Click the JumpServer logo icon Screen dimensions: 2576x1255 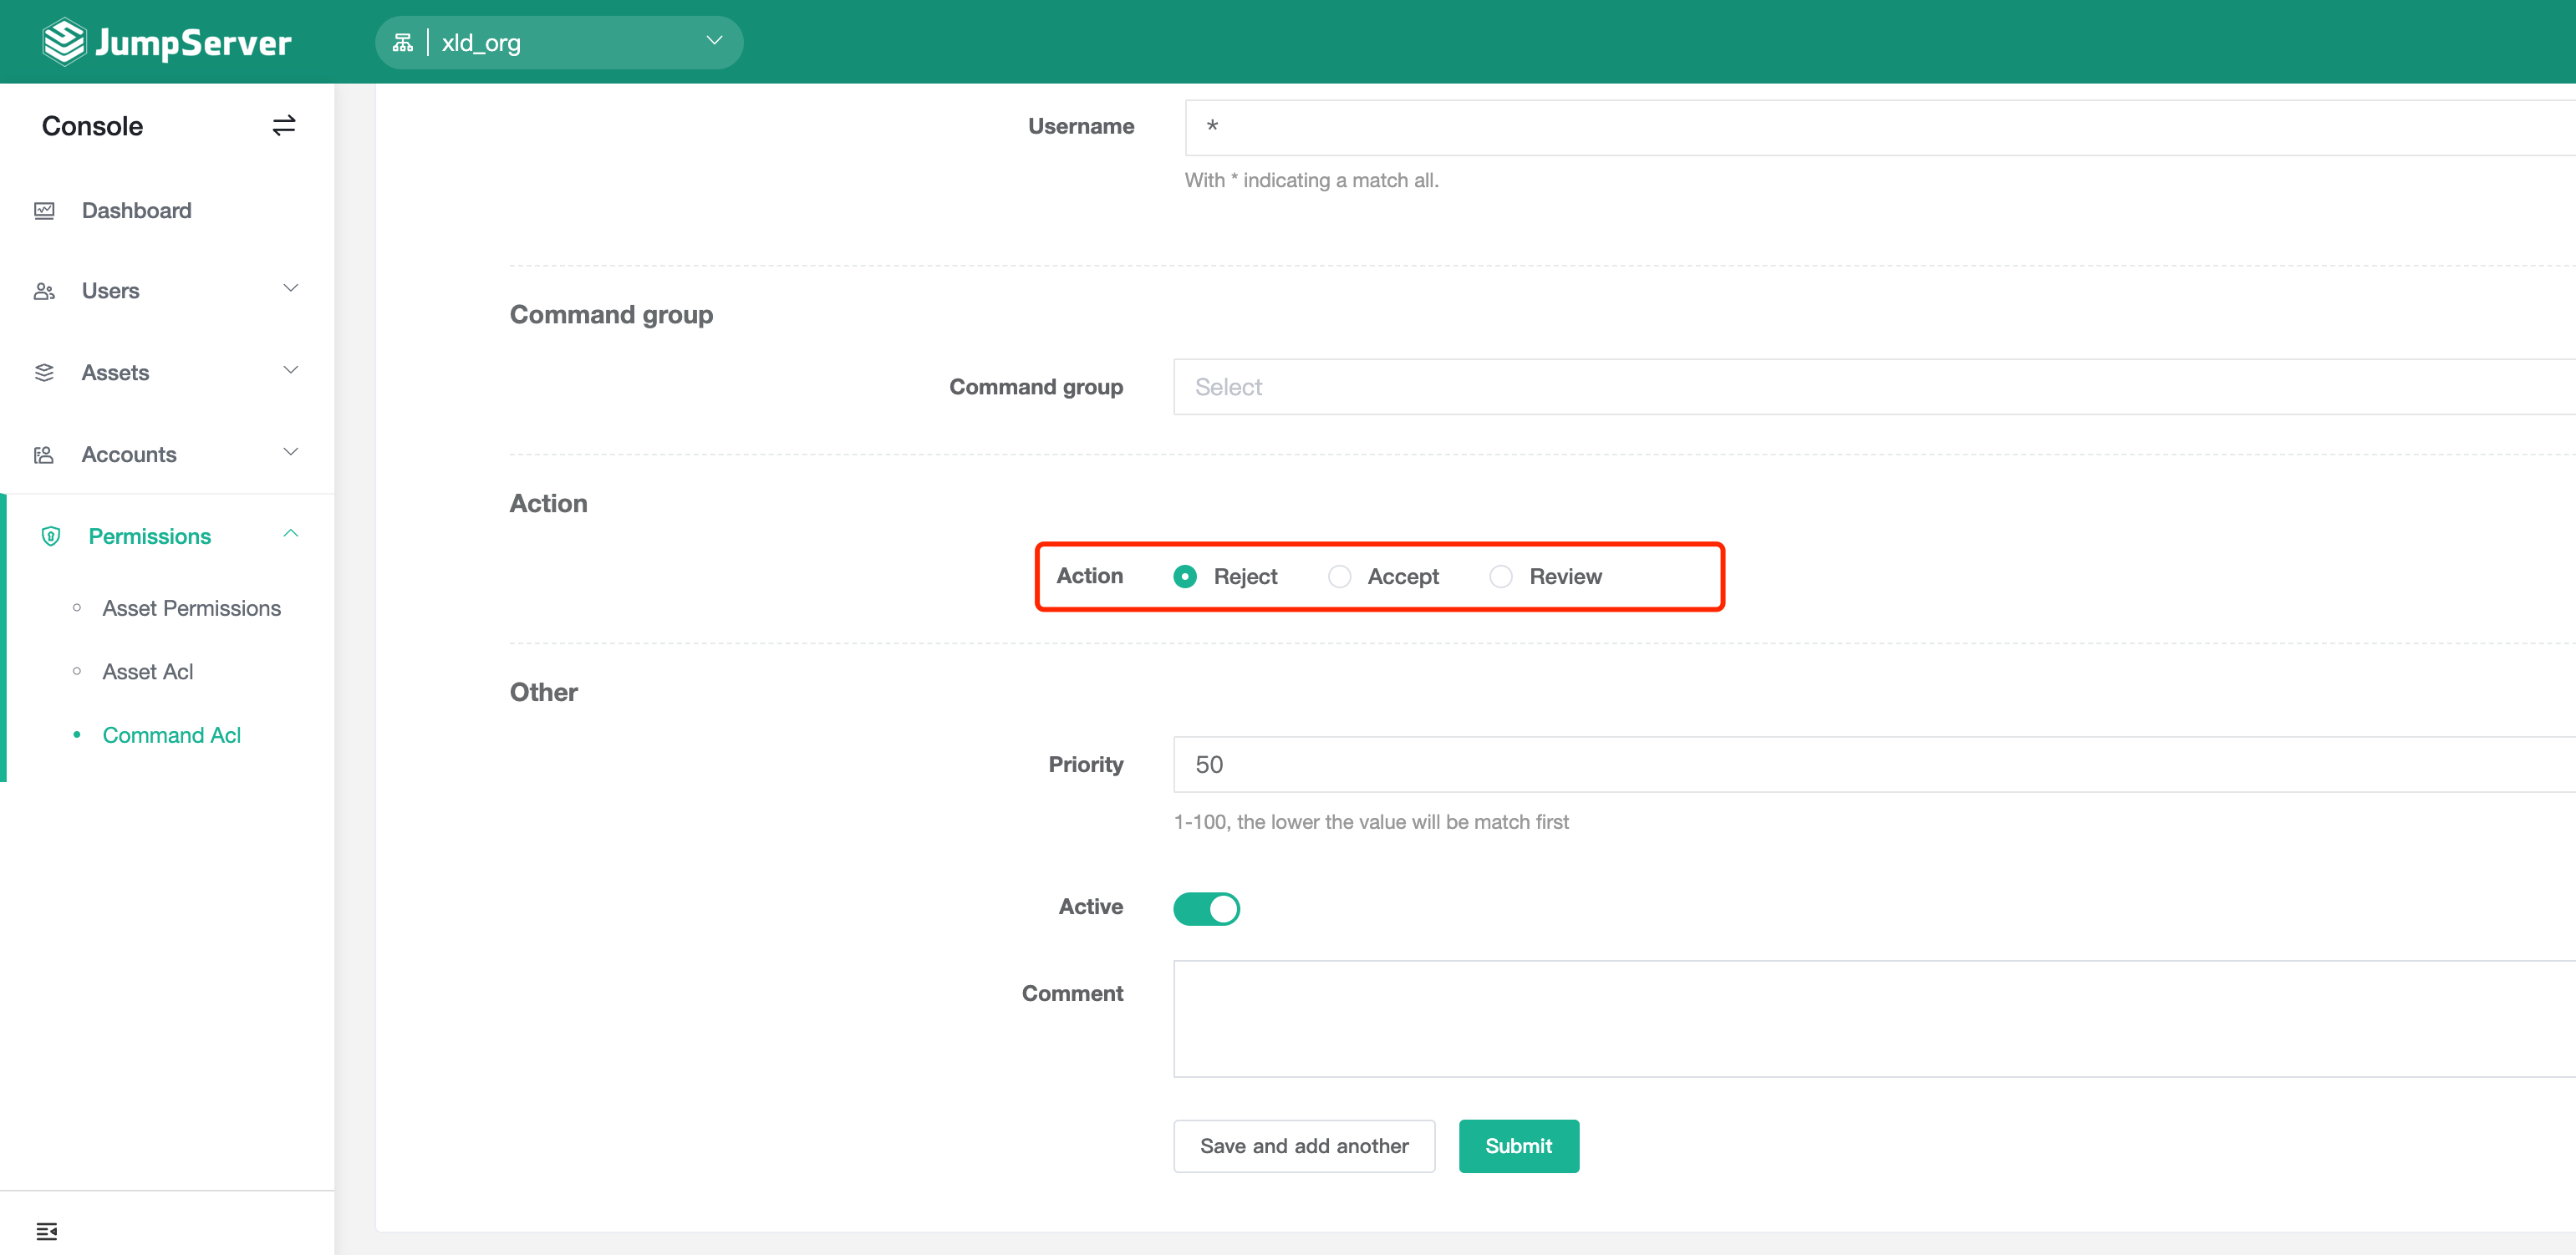click(64, 41)
